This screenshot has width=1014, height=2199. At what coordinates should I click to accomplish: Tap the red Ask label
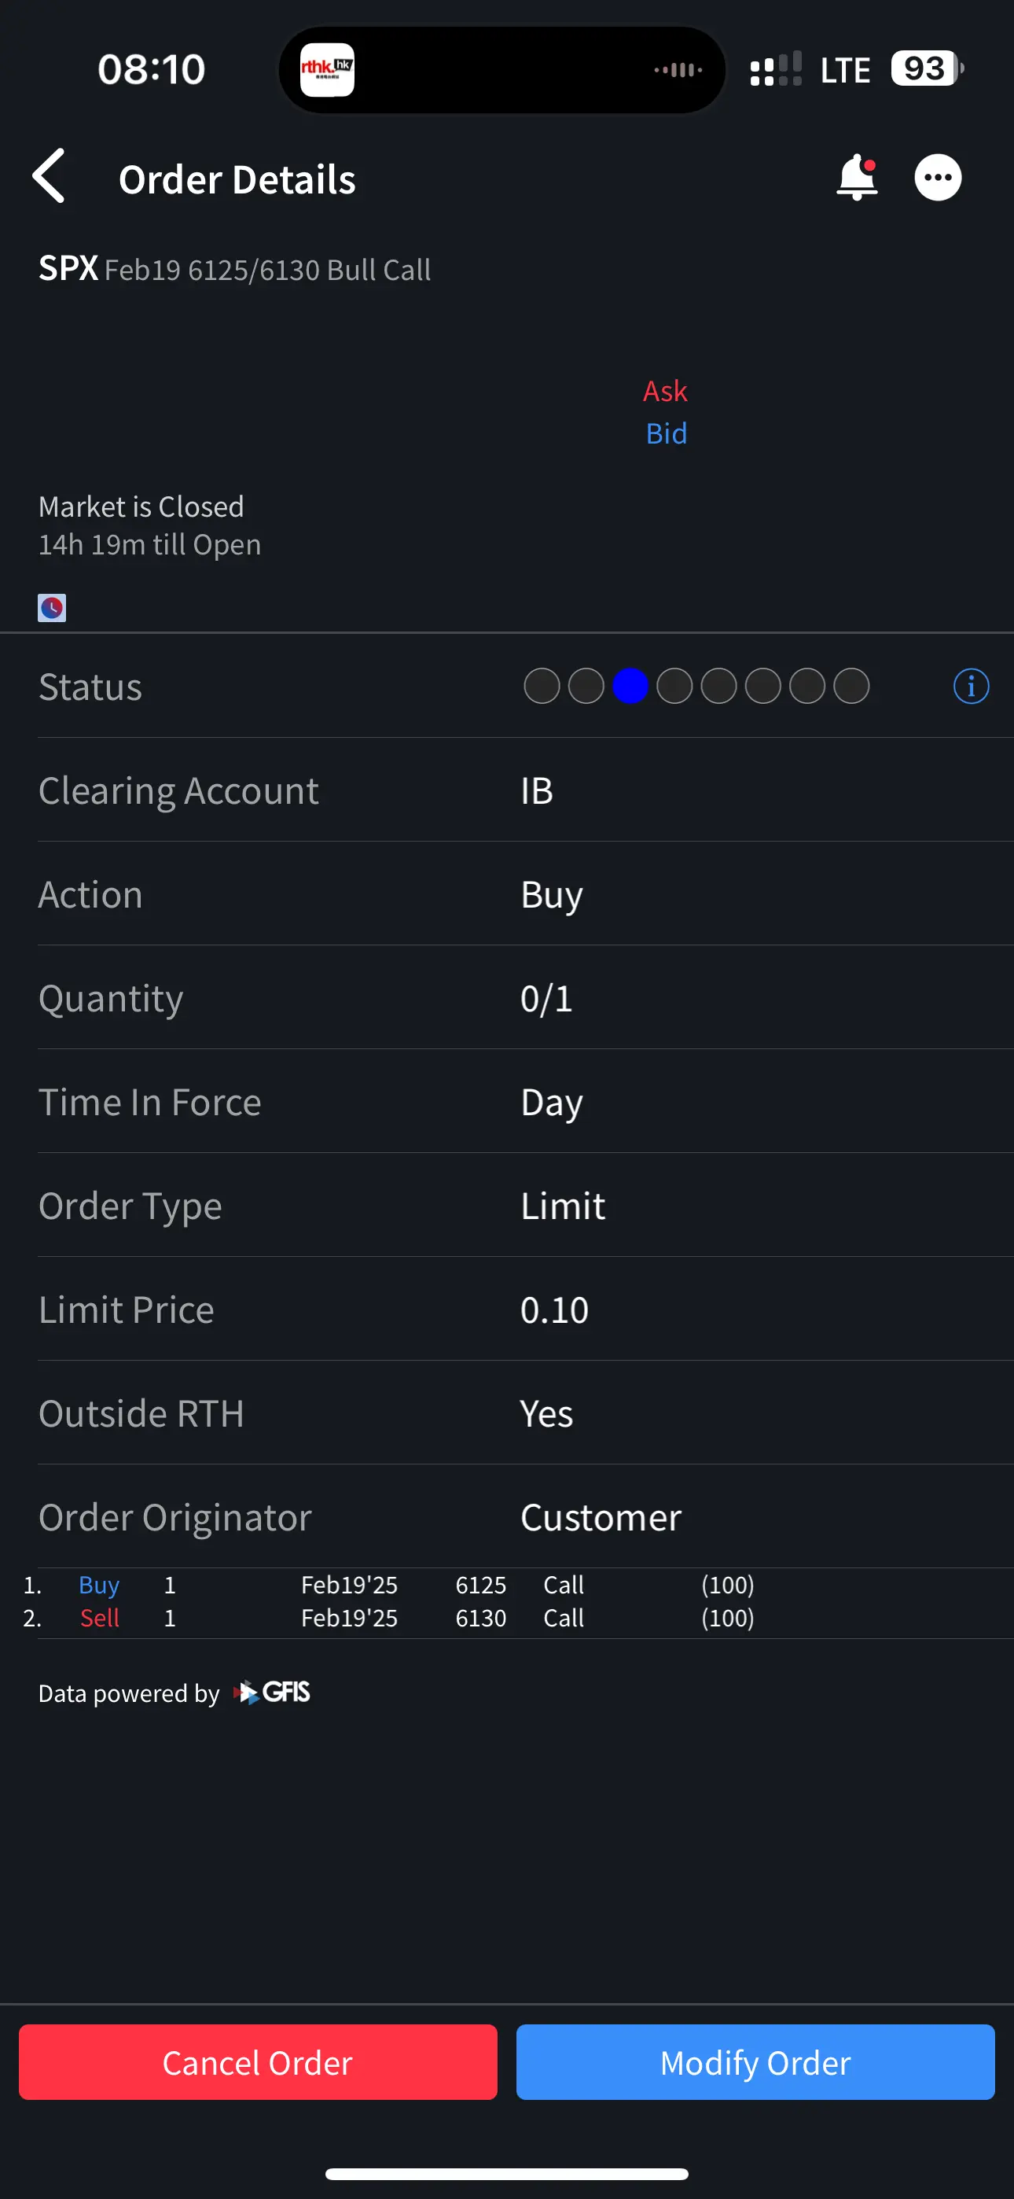pyautogui.click(x=665, y=391)
